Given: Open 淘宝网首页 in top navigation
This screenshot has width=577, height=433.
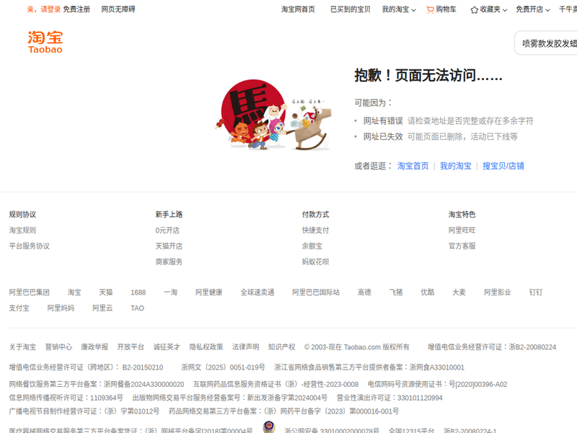Looking at the screenshot, I should tap(298, 9).
